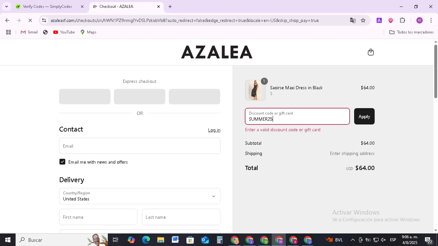Open the purple A extension icon

click(x=379, y=20)
